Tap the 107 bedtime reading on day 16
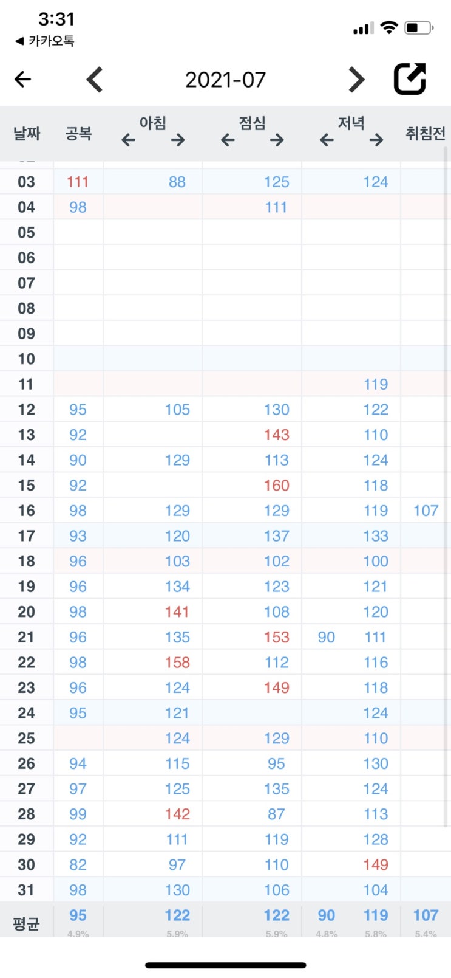Screen dimensions: 451x978 pyautogui.click(x=426, y=511)
